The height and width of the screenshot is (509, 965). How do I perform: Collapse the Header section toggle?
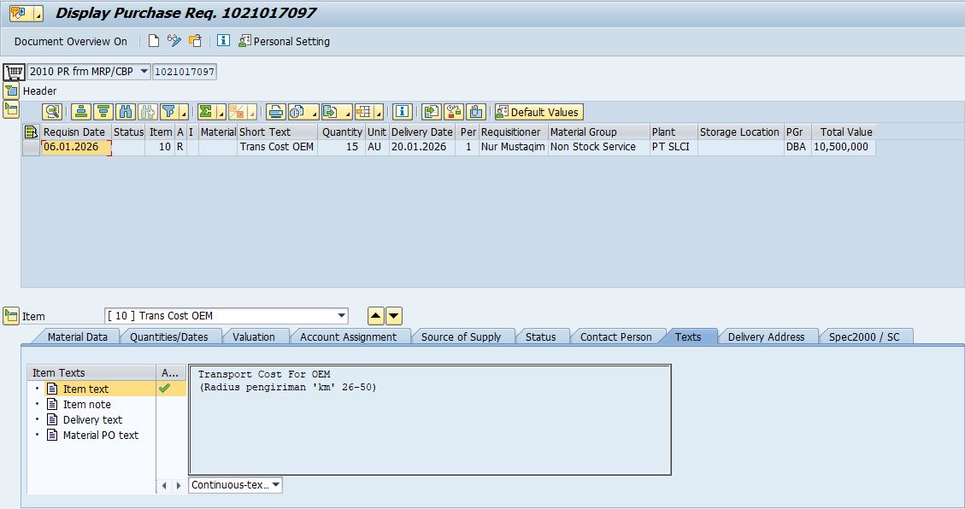[10, 91]
